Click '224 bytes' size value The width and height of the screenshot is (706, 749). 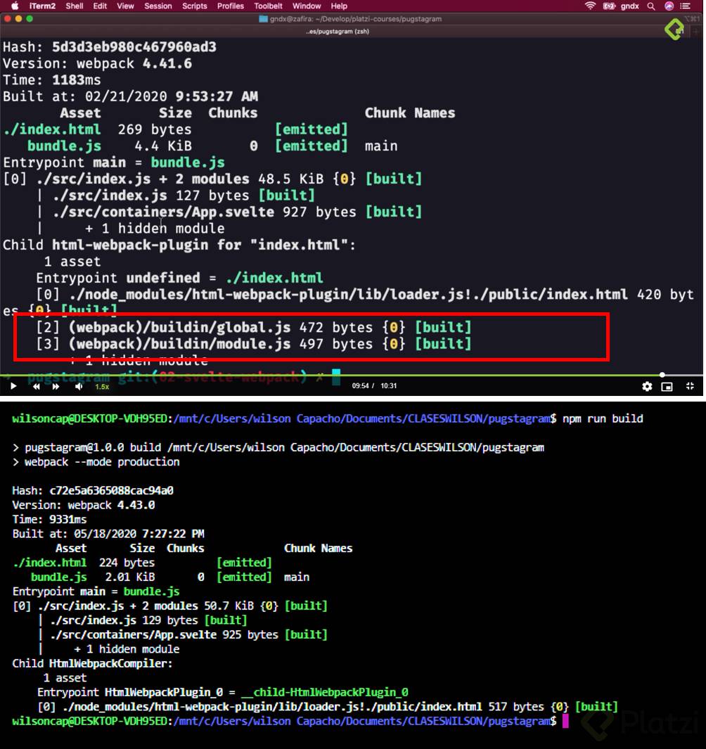[127, 563]
